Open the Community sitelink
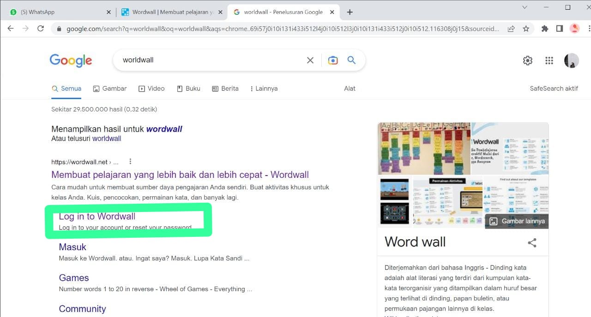The image size is (591, 317). (x=82, y=309)
